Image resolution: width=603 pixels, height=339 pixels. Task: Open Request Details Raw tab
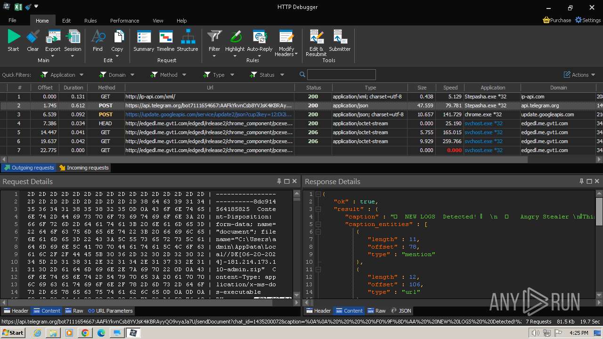point(74,311)
